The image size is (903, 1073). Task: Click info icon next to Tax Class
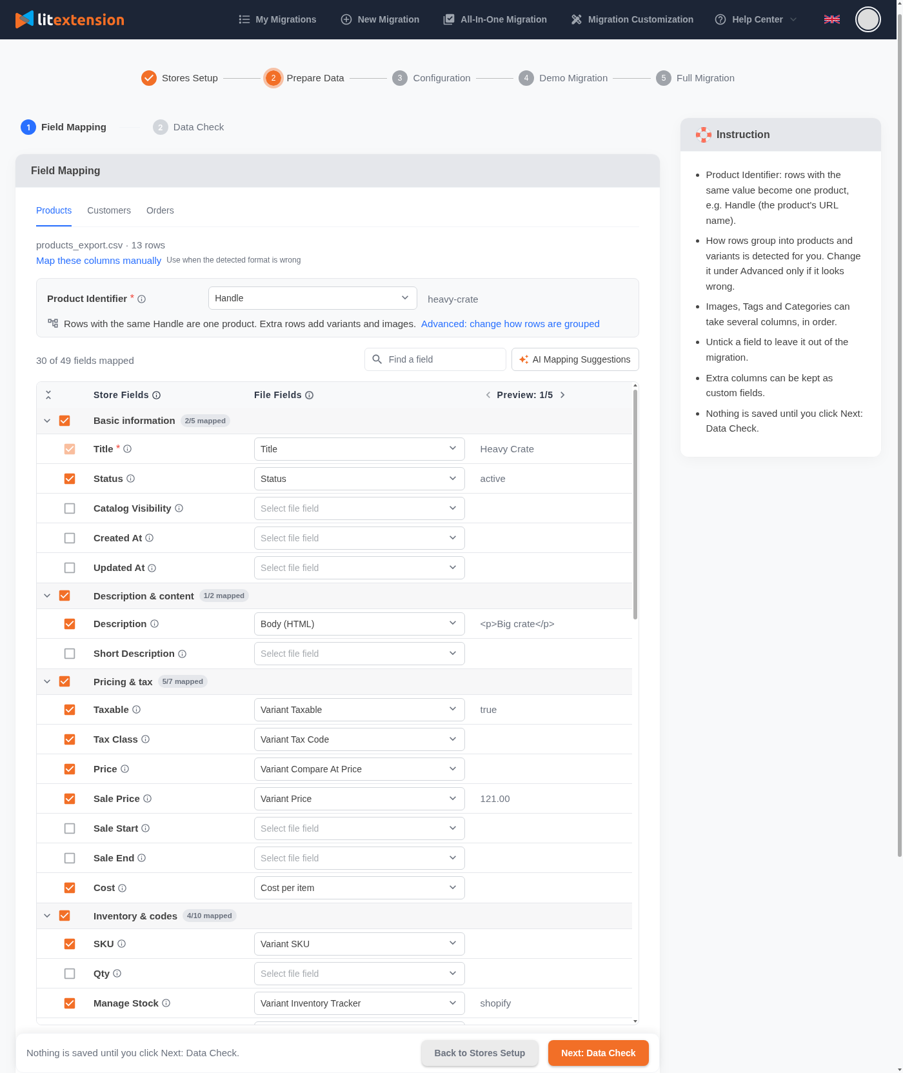click(x=146, y=739)
